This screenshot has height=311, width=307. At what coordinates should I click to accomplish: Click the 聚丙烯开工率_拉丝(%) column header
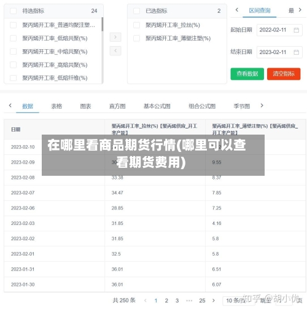click(x=154, y=129)
